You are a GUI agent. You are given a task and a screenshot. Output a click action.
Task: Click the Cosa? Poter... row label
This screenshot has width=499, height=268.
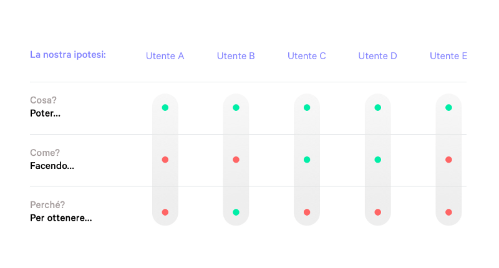47,107
